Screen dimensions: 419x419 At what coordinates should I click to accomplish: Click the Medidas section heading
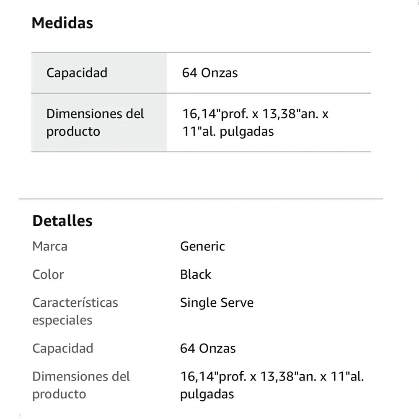tap(62, 23)
